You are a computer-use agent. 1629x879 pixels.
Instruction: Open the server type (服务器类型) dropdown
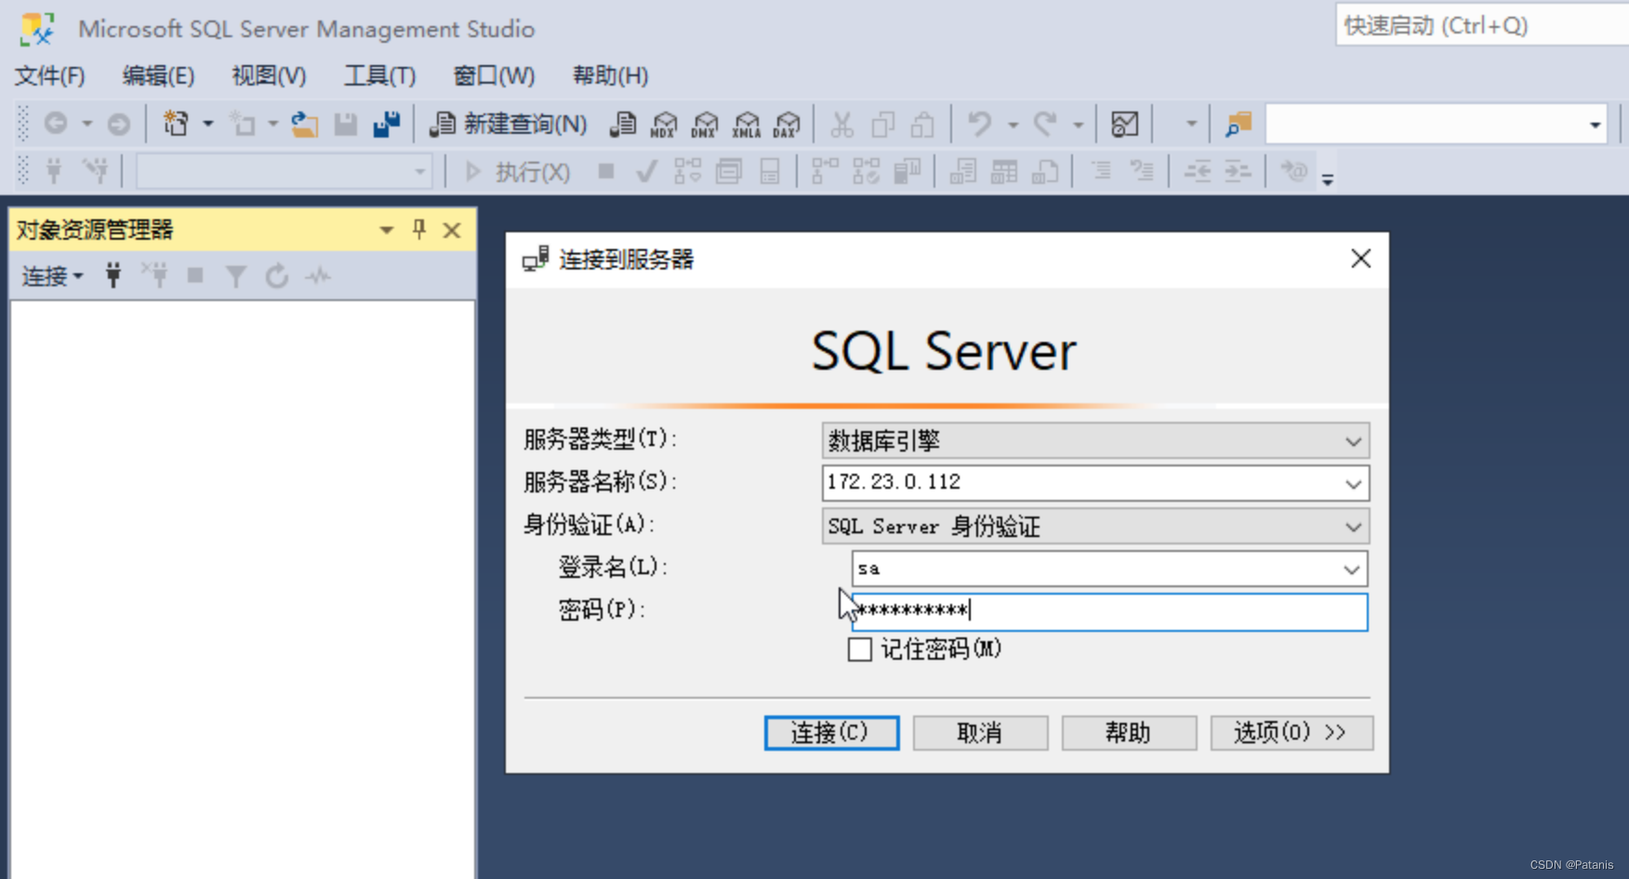pyautogui.click(x=1095, y=440)
